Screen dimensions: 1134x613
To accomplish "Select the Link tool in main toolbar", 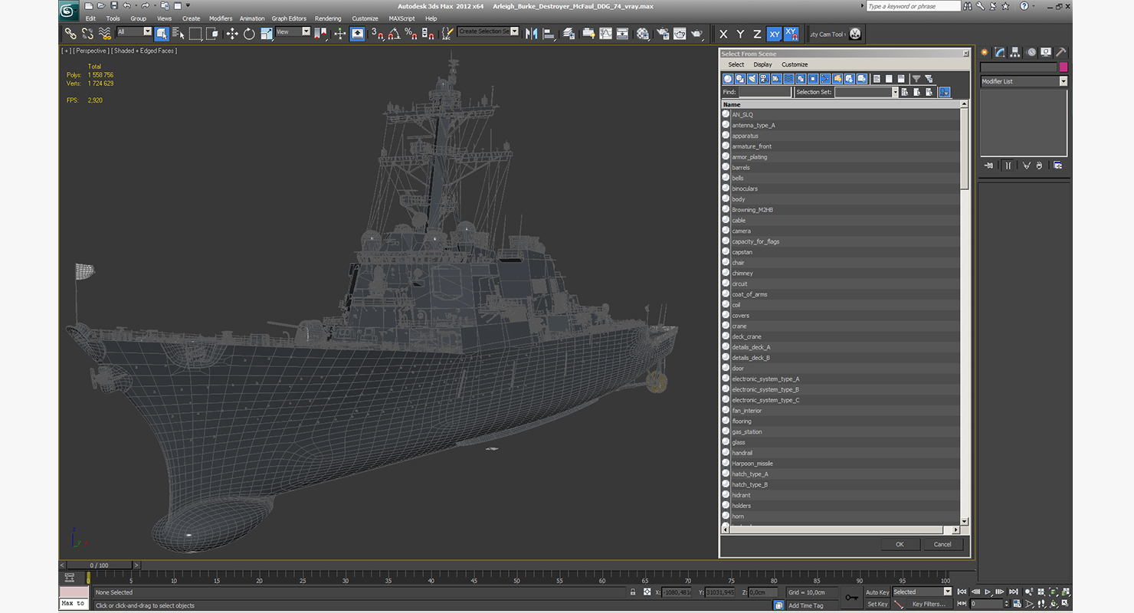I will [70, 34].
